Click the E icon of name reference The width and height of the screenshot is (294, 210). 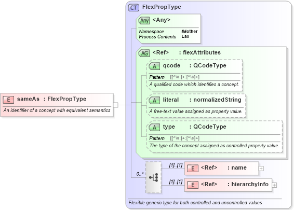(x=193, y=169)
